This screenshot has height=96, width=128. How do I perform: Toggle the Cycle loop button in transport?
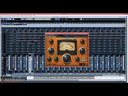(x=25, y=19)
